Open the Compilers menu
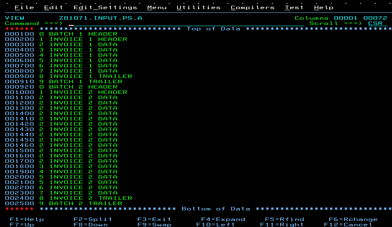Image resolution: width=392 pixels, height=227 pixels. click(x=253, y=7)
